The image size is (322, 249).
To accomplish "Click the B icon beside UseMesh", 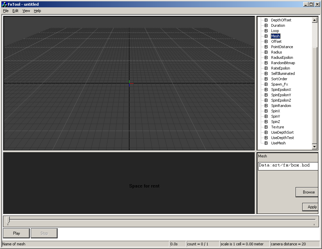I will click(x=266, y=143).
